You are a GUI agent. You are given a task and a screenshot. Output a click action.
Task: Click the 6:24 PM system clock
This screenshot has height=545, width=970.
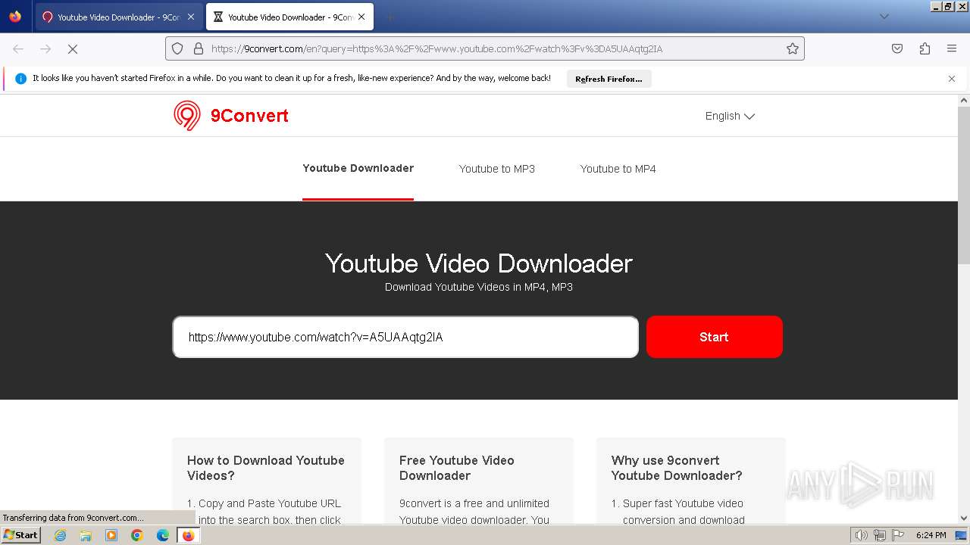[931, 535]
